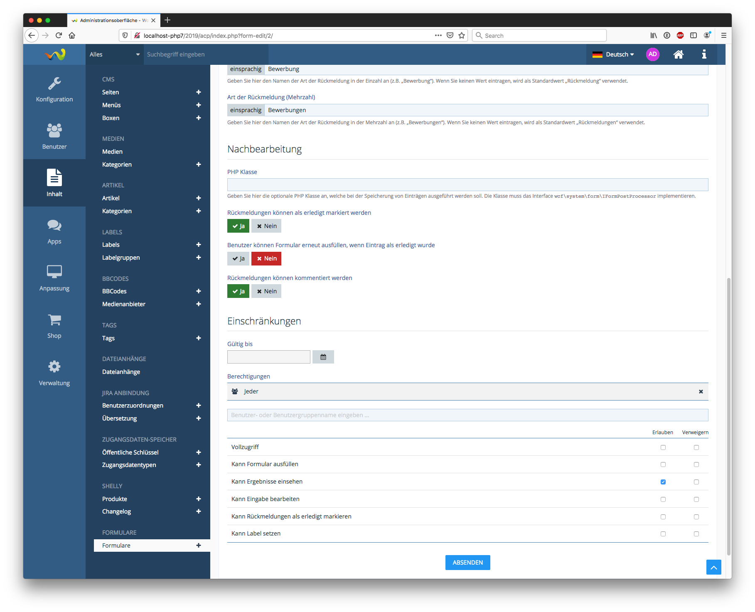The width and height of the screenshot is (755, 612).
Task: Open the Deutsch language dropdown
Action: [x=613, y=54]
